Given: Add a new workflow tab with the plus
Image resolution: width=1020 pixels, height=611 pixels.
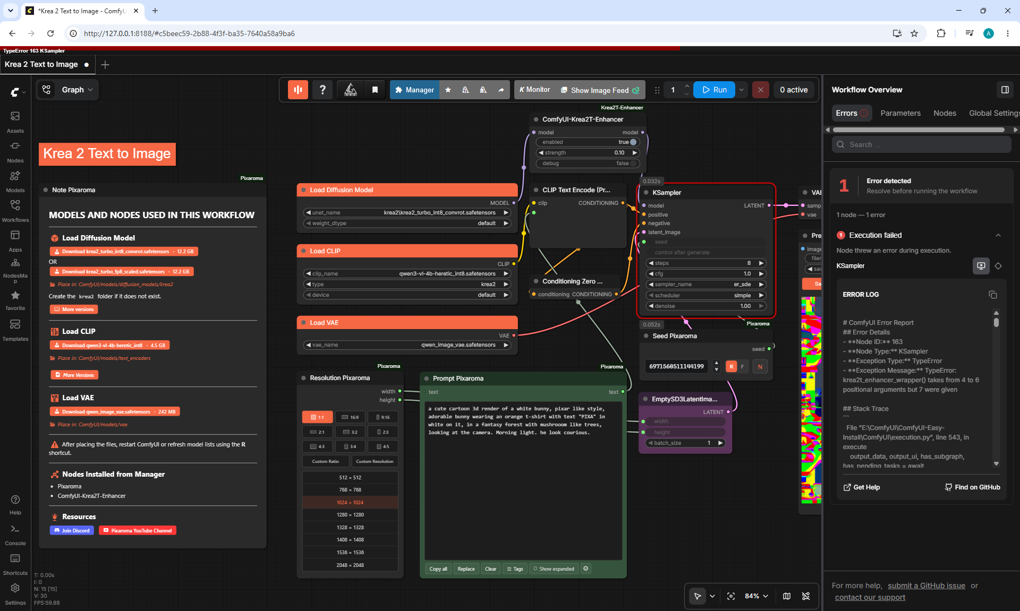Looking at the screenshot, I should click(105, 65).
